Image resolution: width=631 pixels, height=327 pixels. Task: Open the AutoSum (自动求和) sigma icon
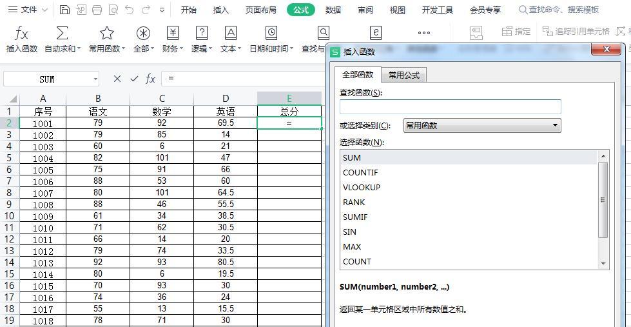coord(62,33)
